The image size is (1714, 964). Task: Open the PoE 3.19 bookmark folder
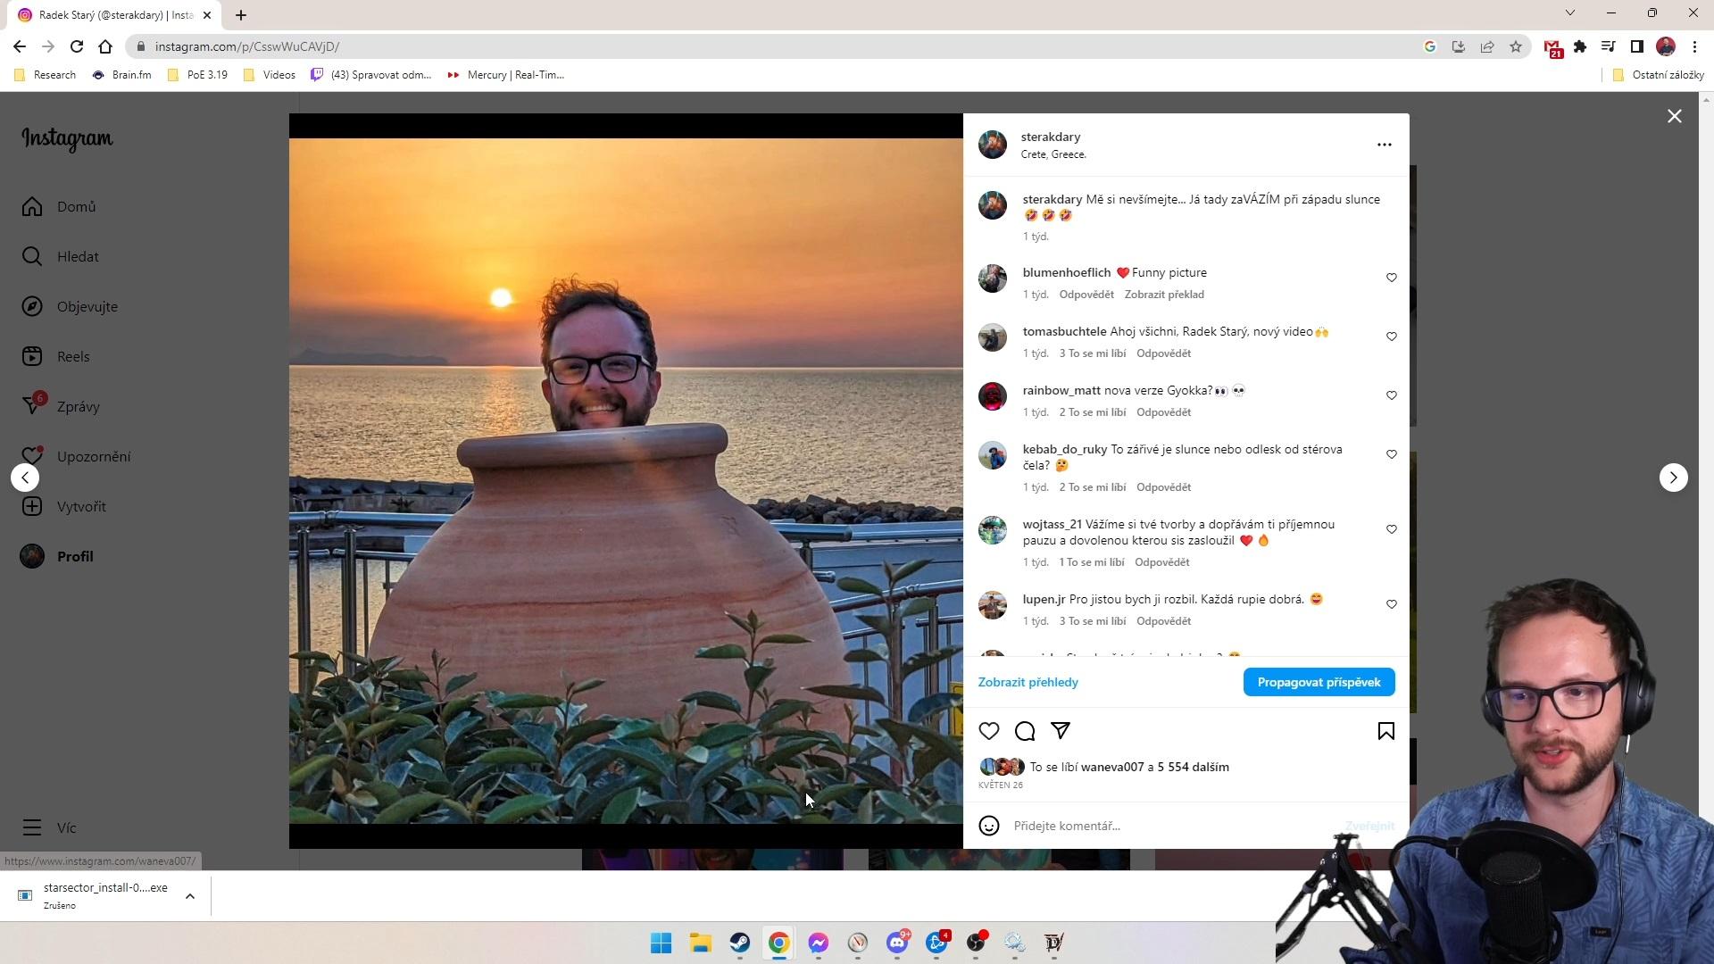click(197, 75)
